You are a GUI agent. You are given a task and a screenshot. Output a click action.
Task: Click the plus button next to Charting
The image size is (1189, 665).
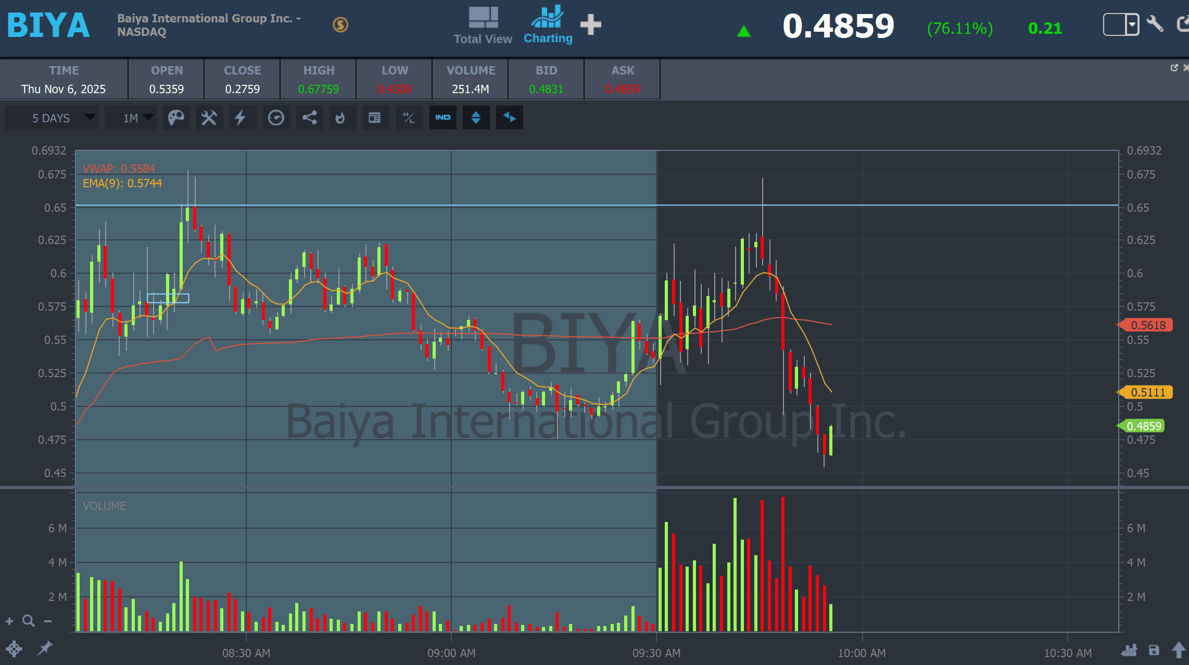(590, 24)
